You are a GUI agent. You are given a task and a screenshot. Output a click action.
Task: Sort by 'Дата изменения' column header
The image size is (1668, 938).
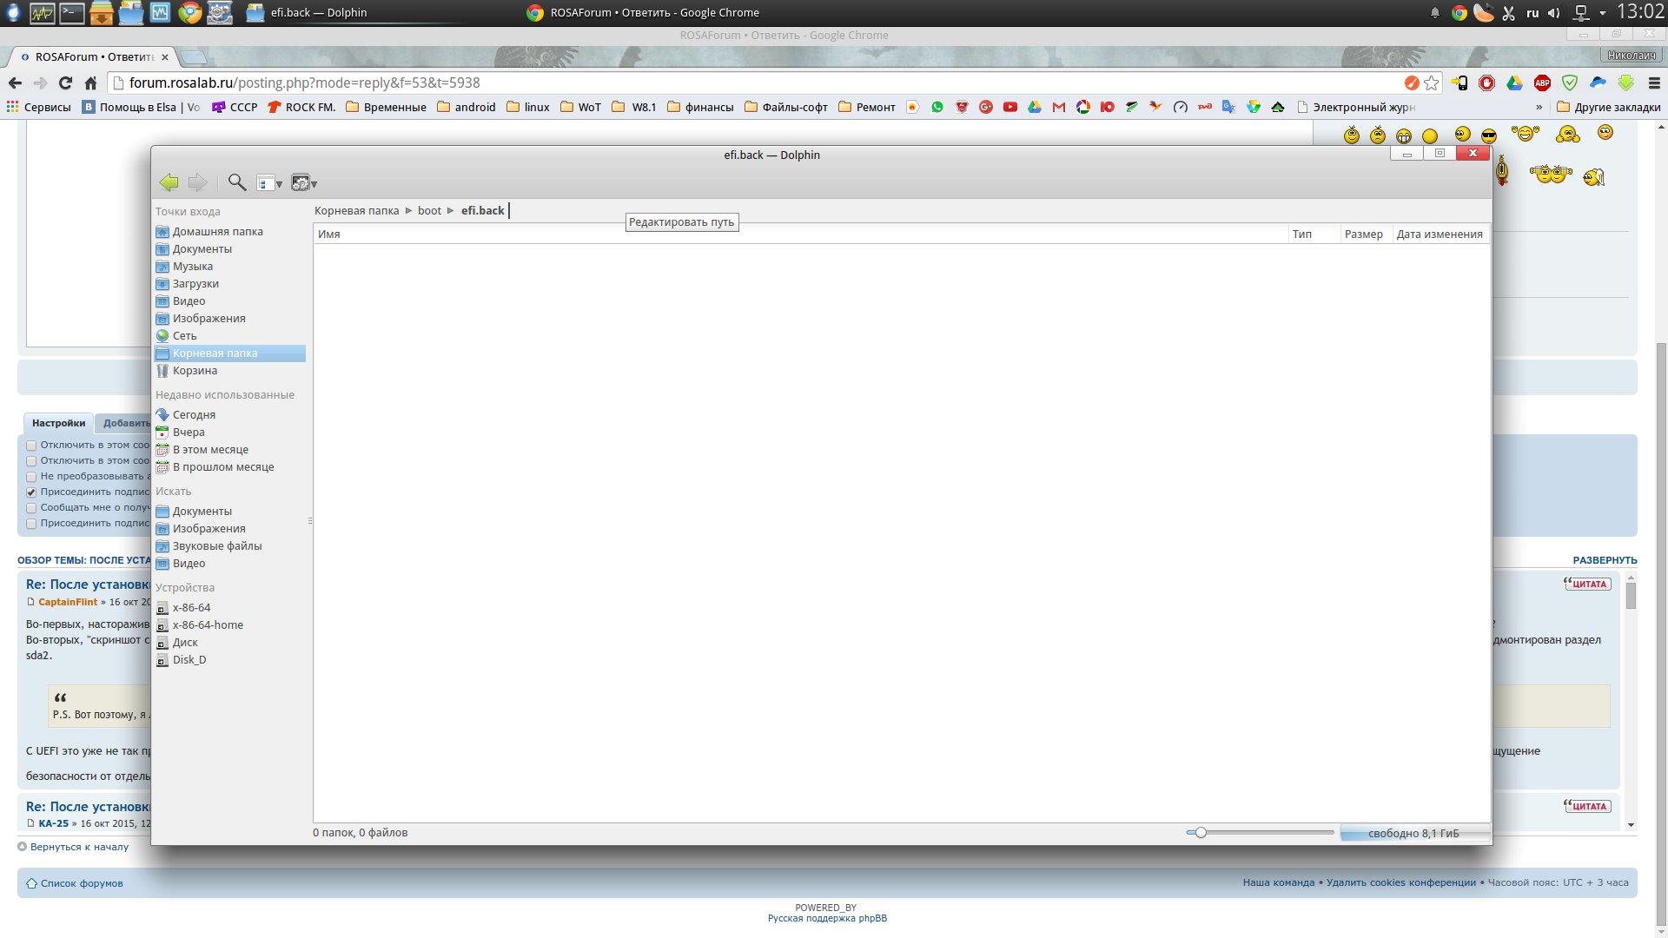point(1439,234)
